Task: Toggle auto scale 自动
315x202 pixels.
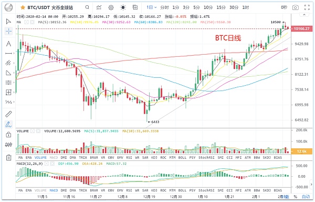Action: pyautogui.click(x=306, y=197)
